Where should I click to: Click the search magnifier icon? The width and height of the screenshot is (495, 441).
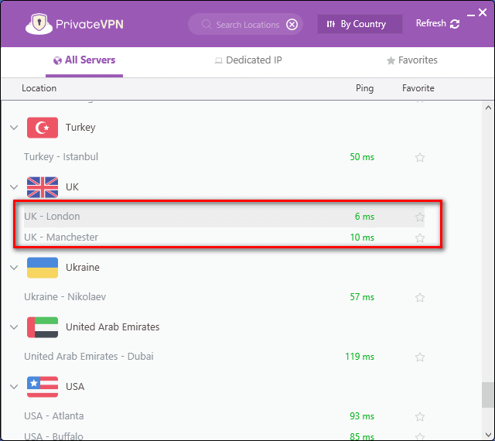[x=207, y=24]
